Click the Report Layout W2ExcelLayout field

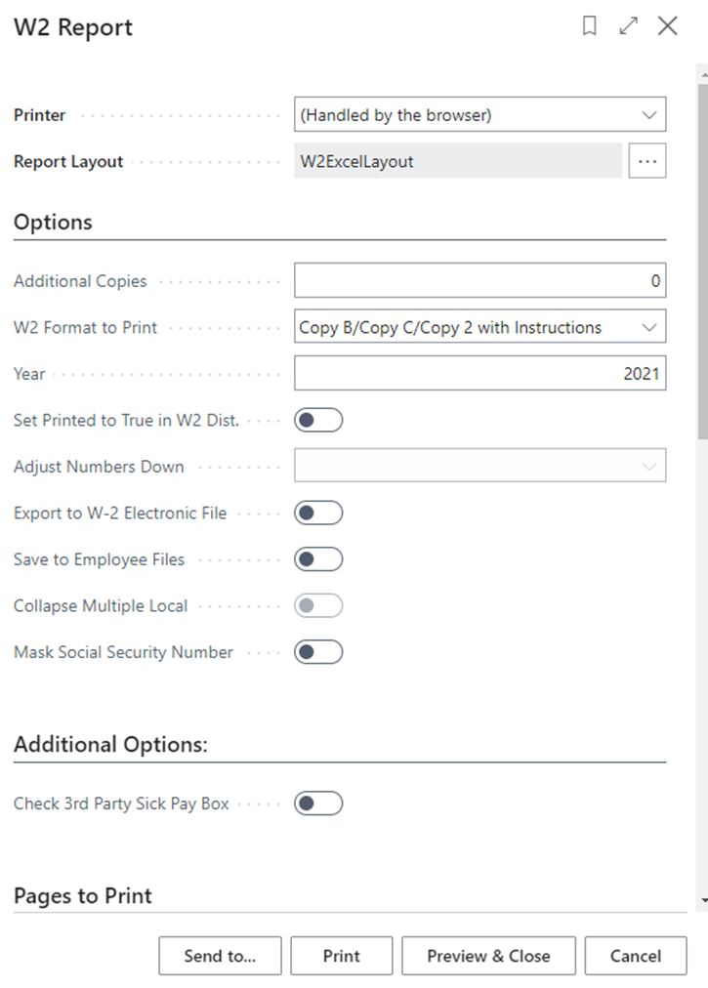coord(457,161)
